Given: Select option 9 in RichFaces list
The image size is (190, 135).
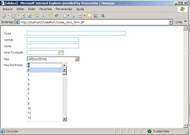Looking at the screenshot, I should pos(45,103).
